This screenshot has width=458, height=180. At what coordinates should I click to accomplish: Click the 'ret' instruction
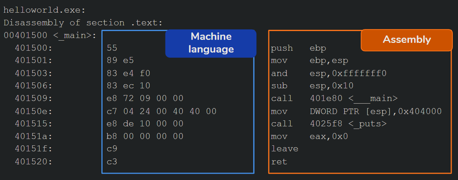coord(279,162)
